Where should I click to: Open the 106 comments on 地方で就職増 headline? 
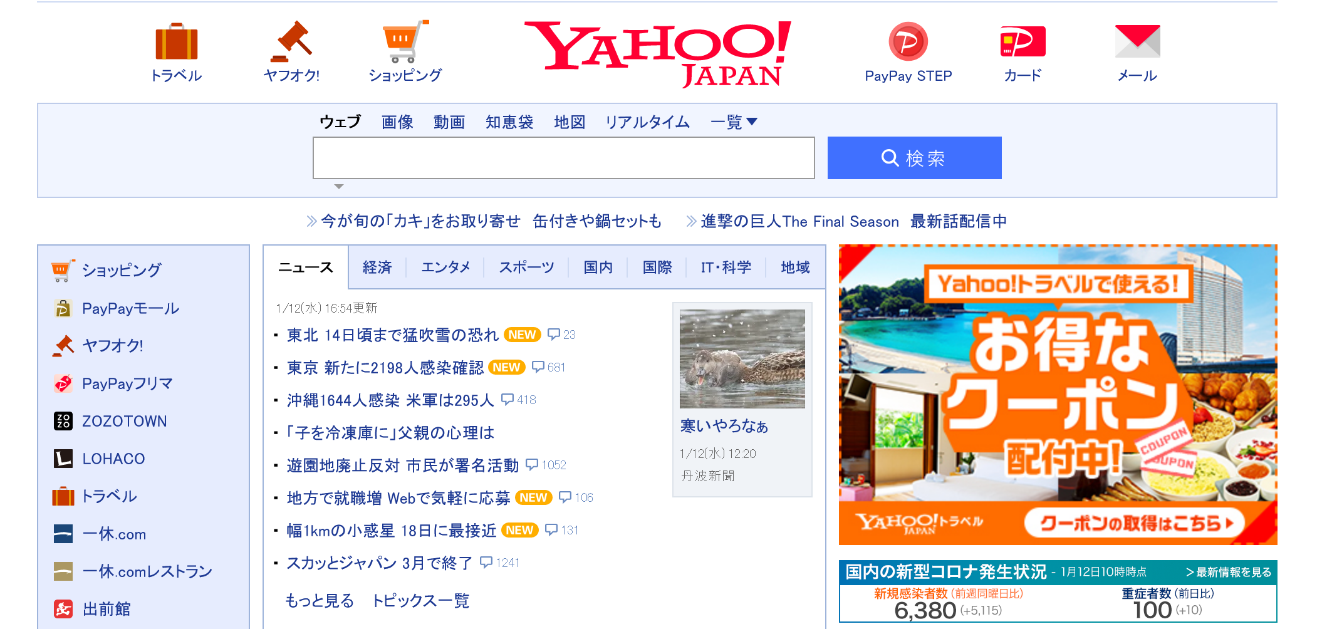pos(576,497)
